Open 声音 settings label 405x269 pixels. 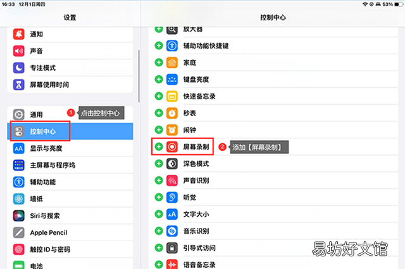37,51
